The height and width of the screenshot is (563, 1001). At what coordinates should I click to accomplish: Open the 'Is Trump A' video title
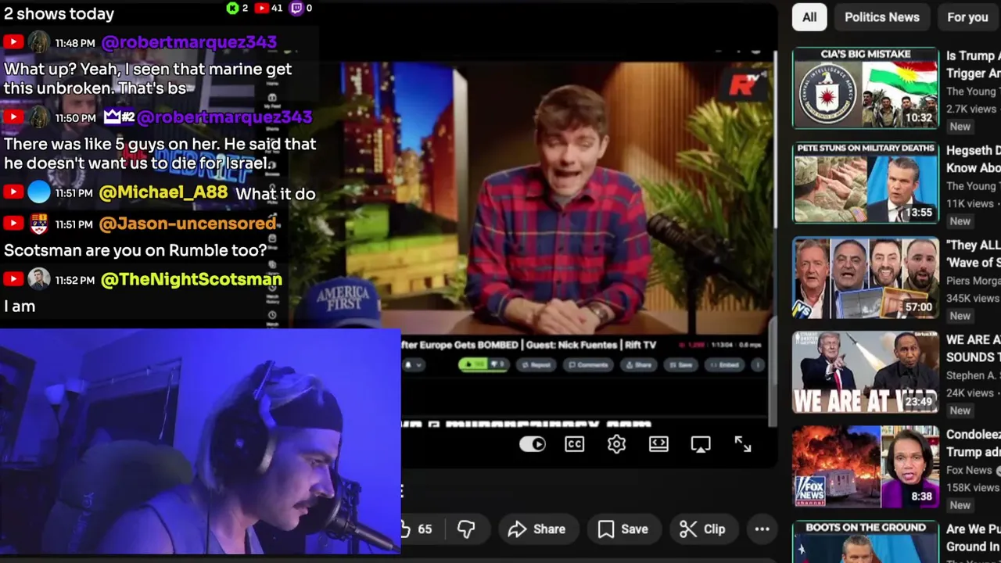click(973, 64)
